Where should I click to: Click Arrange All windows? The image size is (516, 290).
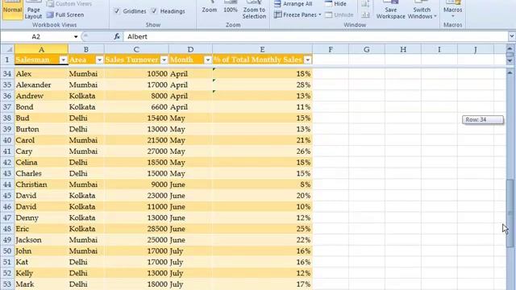[x=293, y=4]
